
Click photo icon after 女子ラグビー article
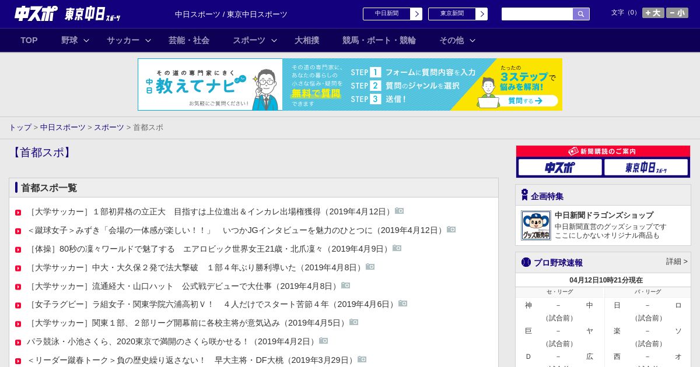pos(403,304)
